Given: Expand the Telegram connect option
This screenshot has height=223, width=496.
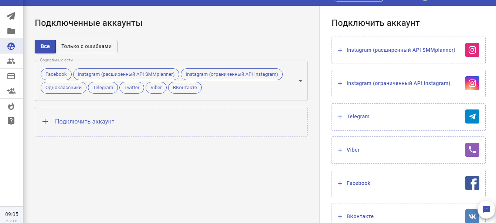Looking at the screenshot, I should (x=408, y=116).
